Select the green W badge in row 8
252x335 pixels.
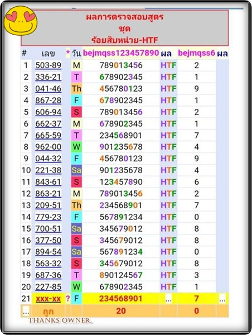pos(76,147)
